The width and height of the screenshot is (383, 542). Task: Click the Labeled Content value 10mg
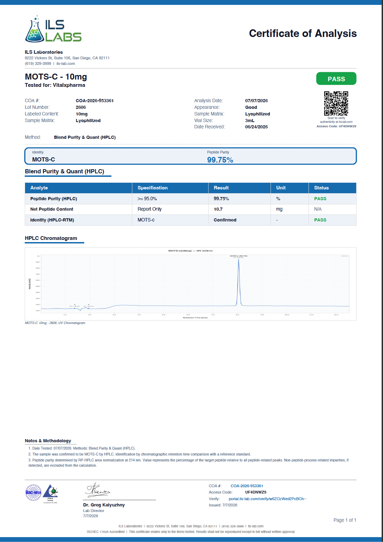pos(82,114)
